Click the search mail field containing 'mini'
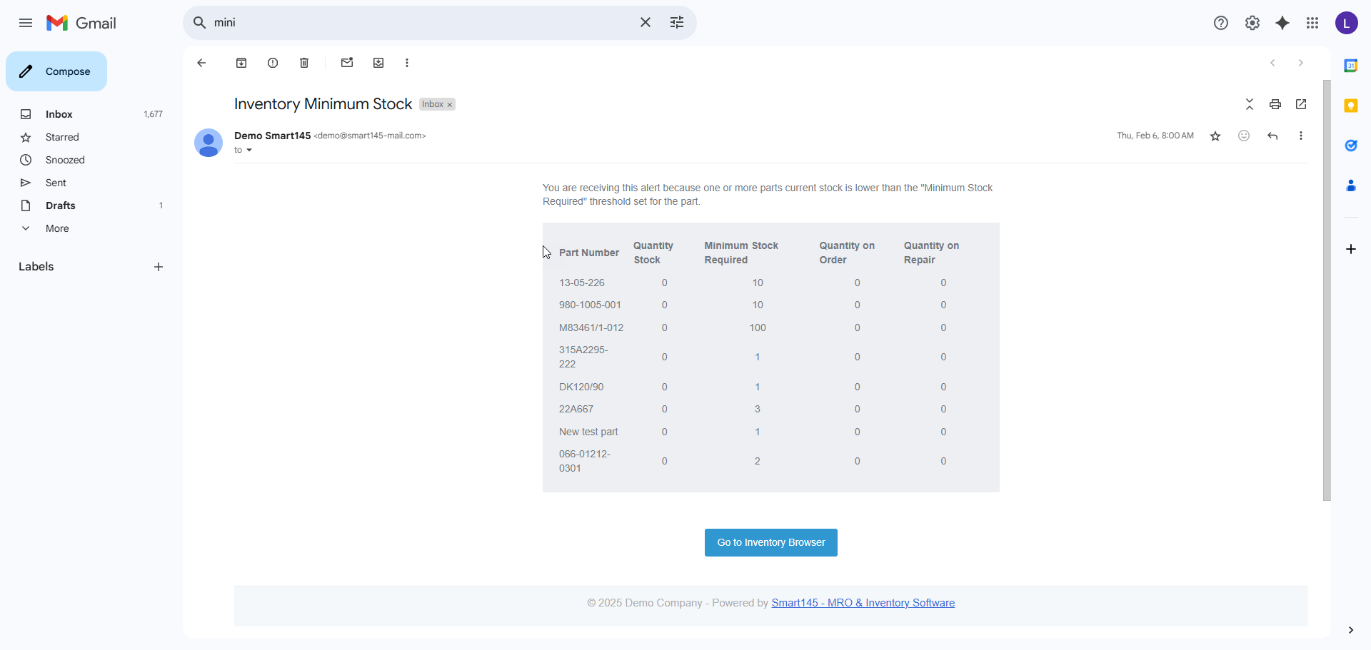The width and height of the screenshot is (1371, 650). (x=421, y=23)
